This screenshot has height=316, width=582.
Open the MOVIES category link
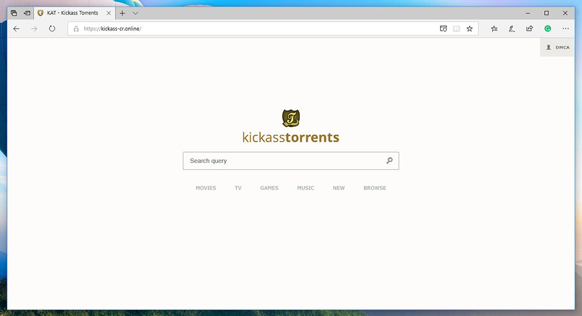pos(205,188)
